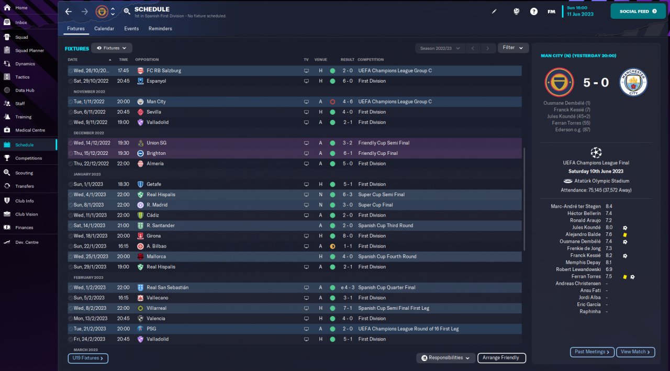The height and width of the screenshot is (371, 670).
Task: Click the pencil edit icon
Action: [x=494, y=11]
